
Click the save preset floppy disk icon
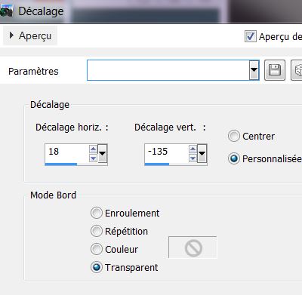tap(275, 70)
